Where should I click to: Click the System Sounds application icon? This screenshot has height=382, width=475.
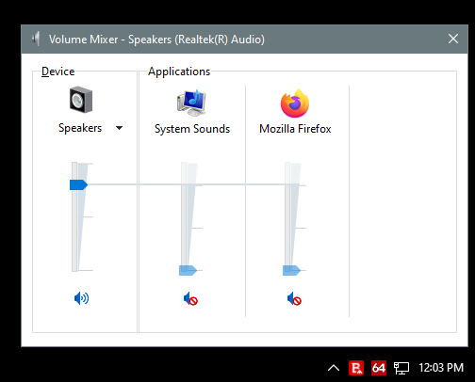coord(191,103)
